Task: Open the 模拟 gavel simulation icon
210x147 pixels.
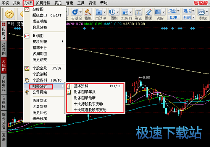Action: click(x=88, y=12)
